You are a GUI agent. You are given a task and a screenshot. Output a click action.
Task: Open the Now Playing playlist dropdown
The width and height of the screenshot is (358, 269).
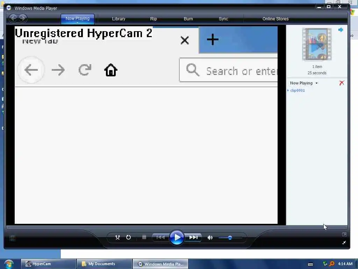tap(304, 83)
